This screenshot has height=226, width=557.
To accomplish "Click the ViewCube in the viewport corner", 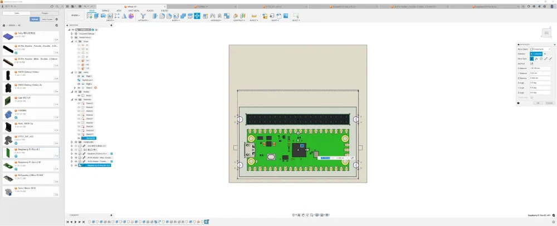I will [546, 33].
